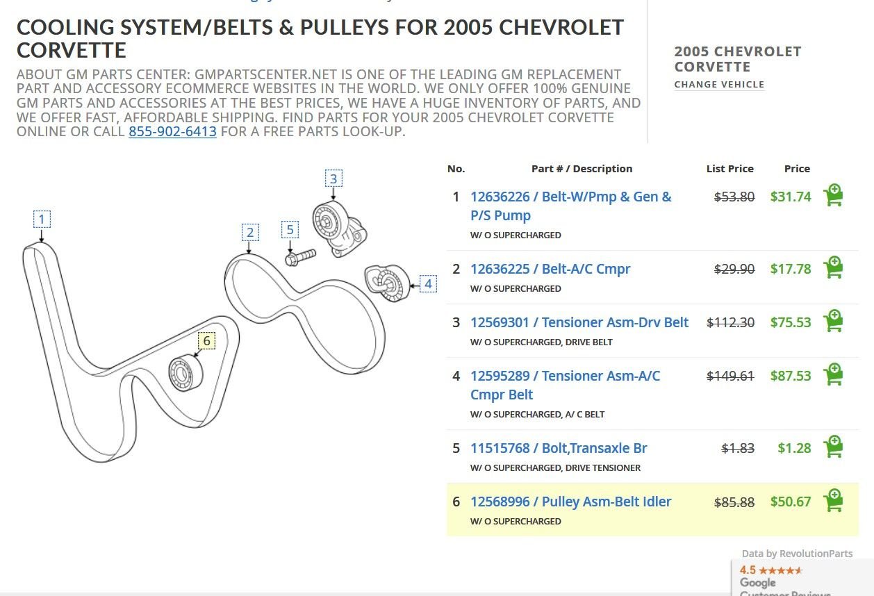
Task: Select diagram callout number 1
Action: coord(42,220)
